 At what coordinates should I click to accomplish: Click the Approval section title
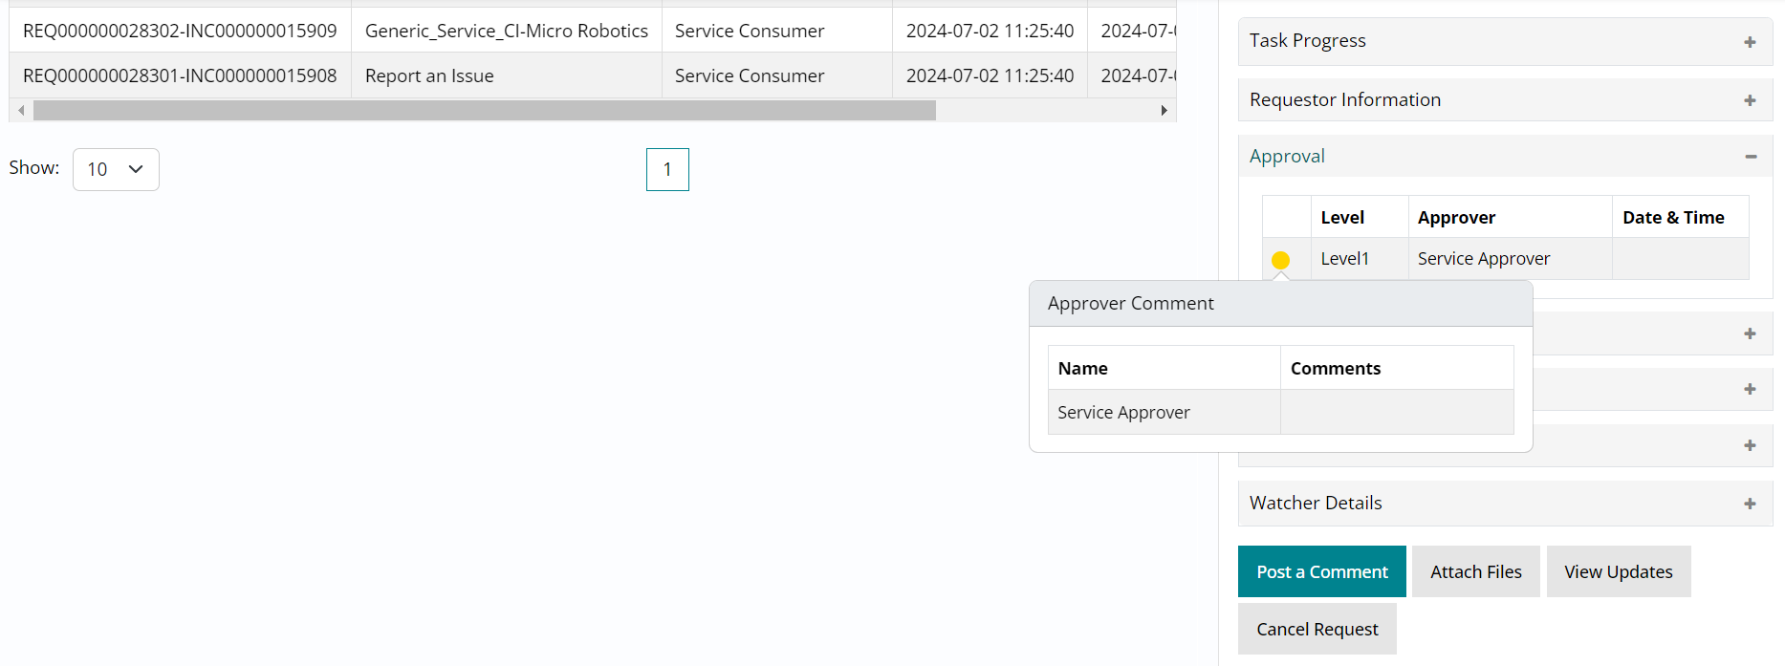1287,157
